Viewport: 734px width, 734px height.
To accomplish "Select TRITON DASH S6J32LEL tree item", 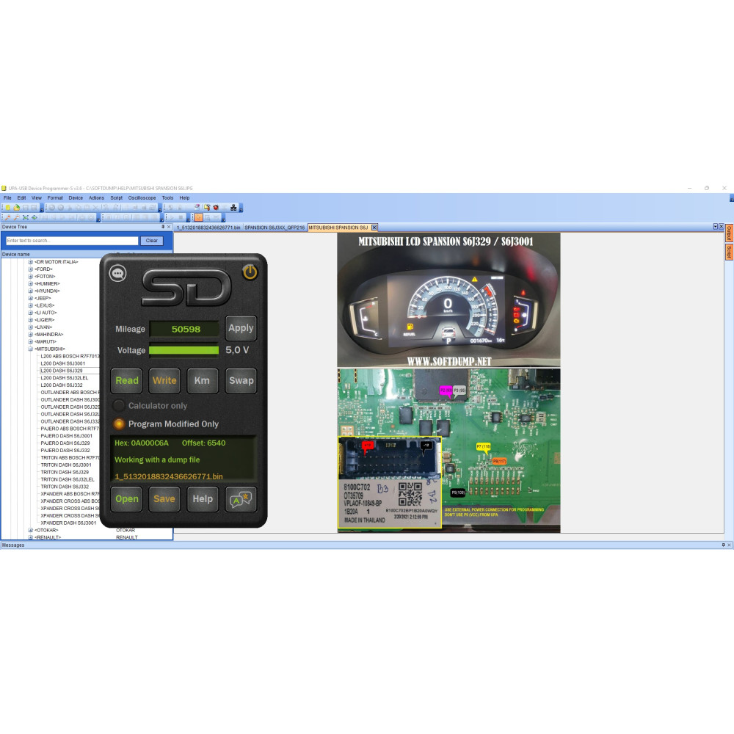I will click(68, 479).
